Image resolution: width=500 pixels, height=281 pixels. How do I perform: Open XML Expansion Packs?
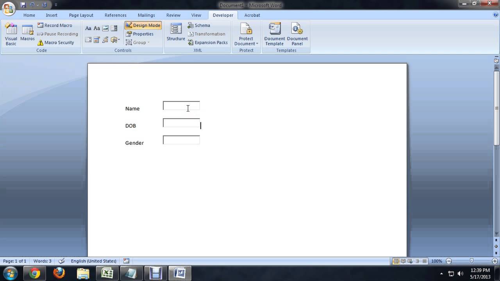[x=207, y=43]
